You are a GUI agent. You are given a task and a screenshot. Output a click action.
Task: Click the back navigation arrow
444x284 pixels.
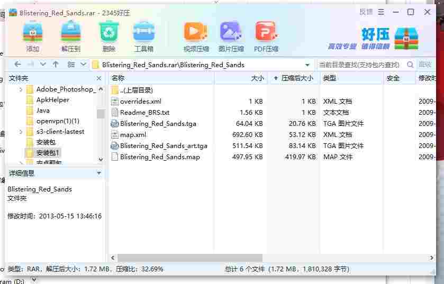pyautogui.click(x=17, y=65)
